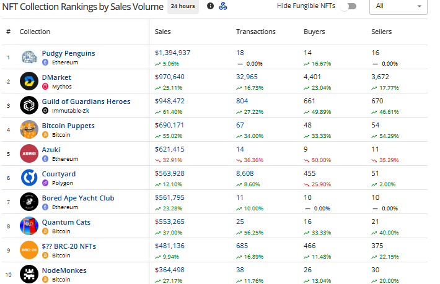Open the NodeMonkes collection link
Screen dimensions: 440x284
click(64, 270)
